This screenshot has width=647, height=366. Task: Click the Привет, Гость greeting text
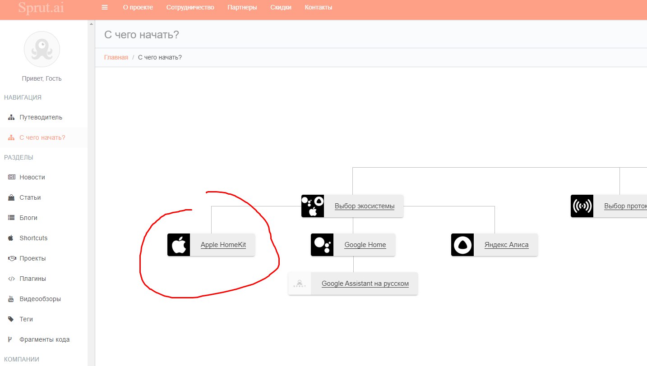(x=42, y=78)
